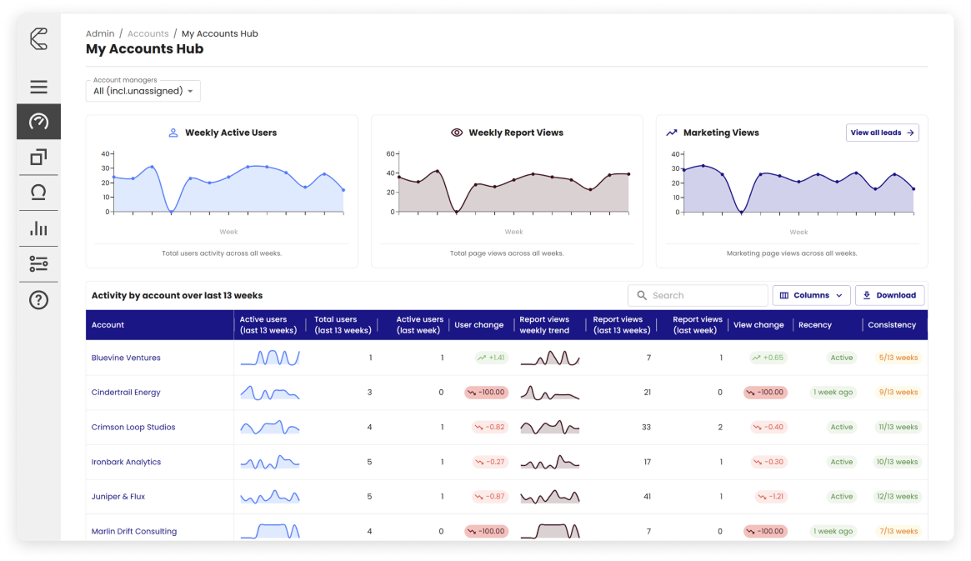Sort by the User change column header

(478, 325)
